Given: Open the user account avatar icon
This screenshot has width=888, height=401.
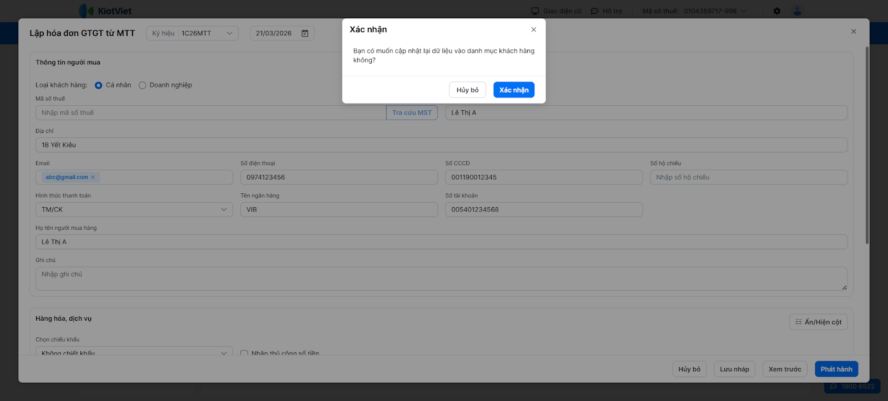Looking at the screenshot, I should pos(798,11).
